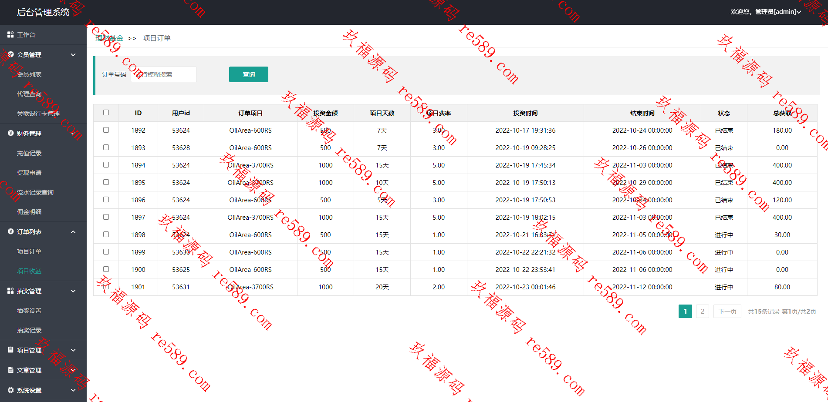Click the 结束时间 column header
Image resolution: width=828 pixels, height=402 pixels.
click(642, 113)
